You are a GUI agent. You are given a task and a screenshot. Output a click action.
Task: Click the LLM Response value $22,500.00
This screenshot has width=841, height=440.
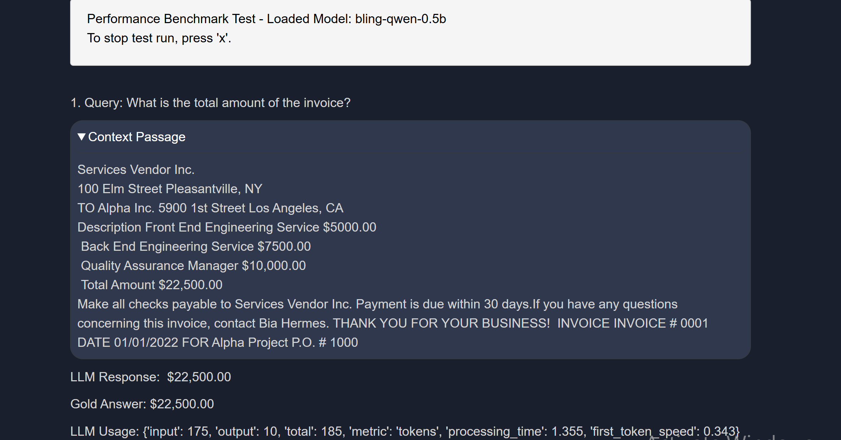199,377
